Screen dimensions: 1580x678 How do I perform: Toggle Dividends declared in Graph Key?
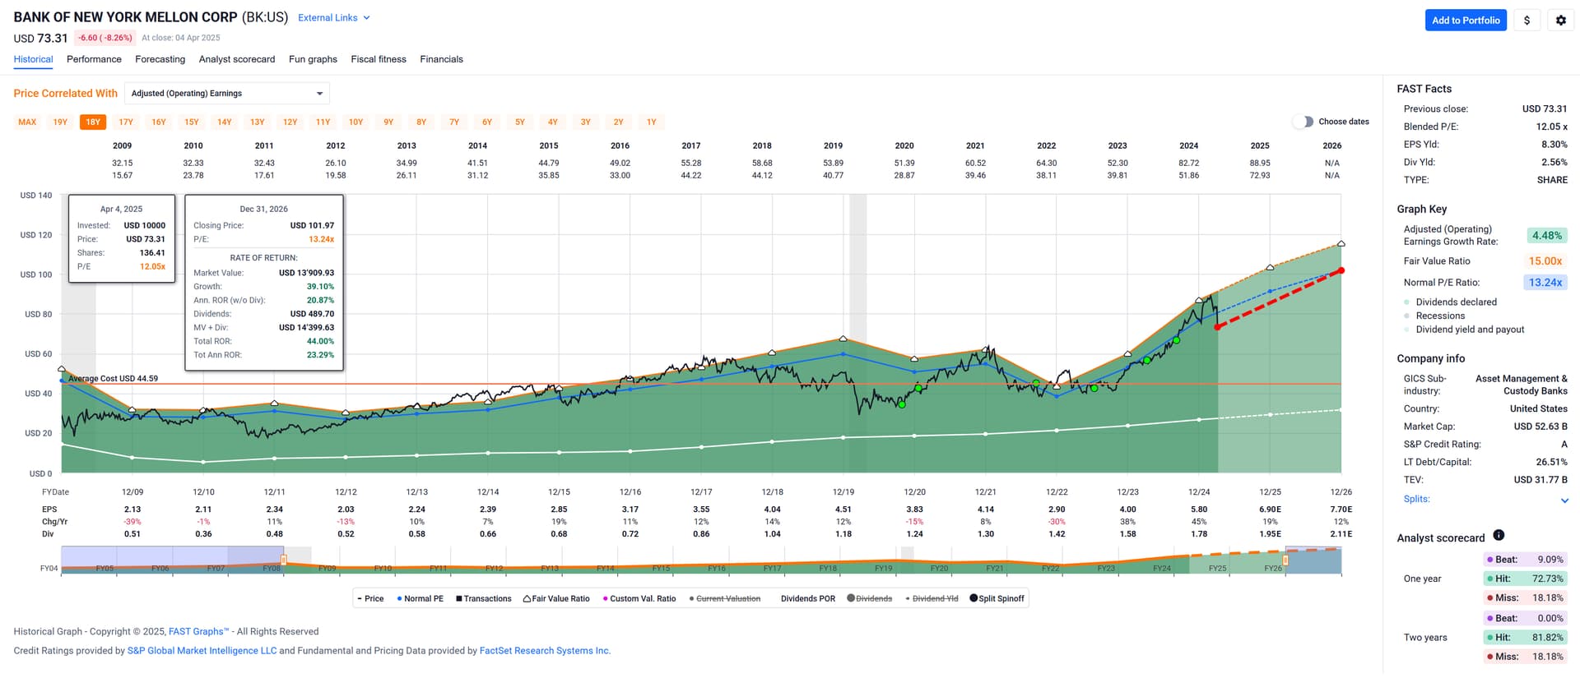coord(1450,302)
